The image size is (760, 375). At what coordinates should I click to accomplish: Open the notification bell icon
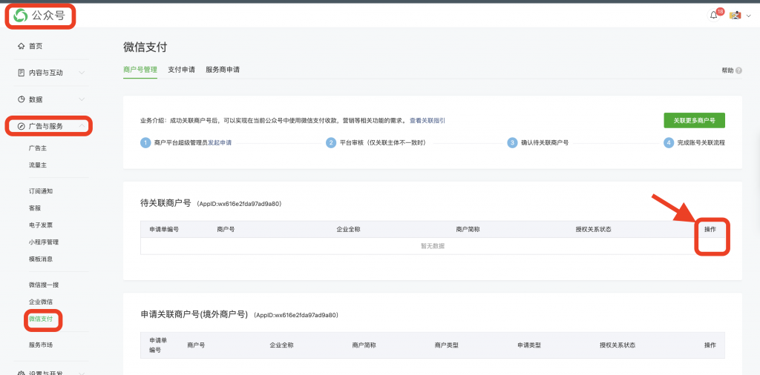713,15
